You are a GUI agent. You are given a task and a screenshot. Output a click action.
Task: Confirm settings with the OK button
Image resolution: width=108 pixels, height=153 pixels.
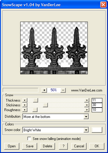pos(97,146)
